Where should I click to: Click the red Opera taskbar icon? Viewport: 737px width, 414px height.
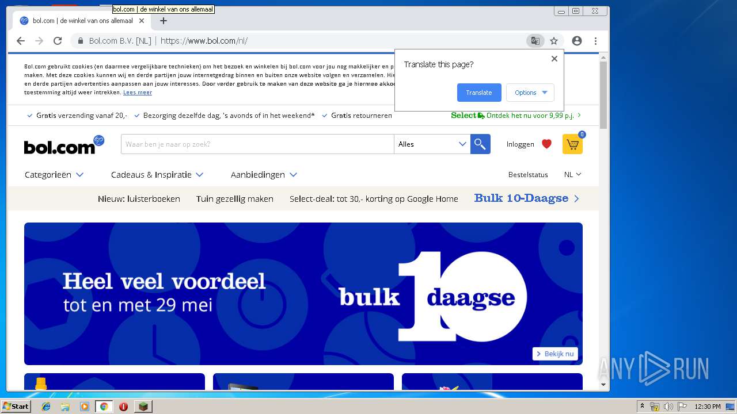(123, 407)
